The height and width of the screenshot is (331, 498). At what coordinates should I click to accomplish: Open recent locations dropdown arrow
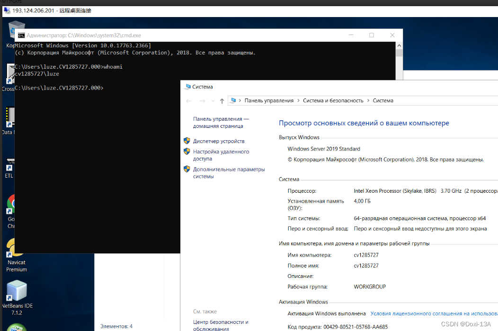[x=213, y=101]
